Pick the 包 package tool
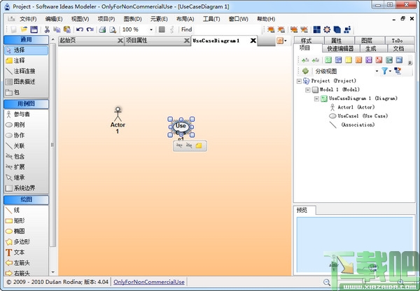Screen dimensions: 420x291 tap(26, 92)
